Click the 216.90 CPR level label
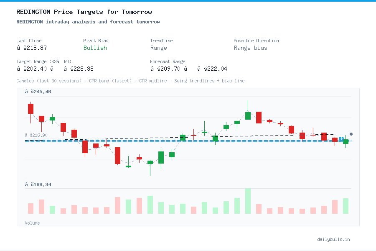The height and width of the screenshot is (251, 376). 36,135
